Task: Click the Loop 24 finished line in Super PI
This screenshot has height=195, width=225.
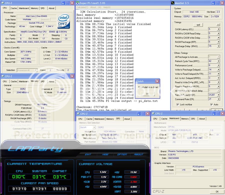Action: [107, 98]
